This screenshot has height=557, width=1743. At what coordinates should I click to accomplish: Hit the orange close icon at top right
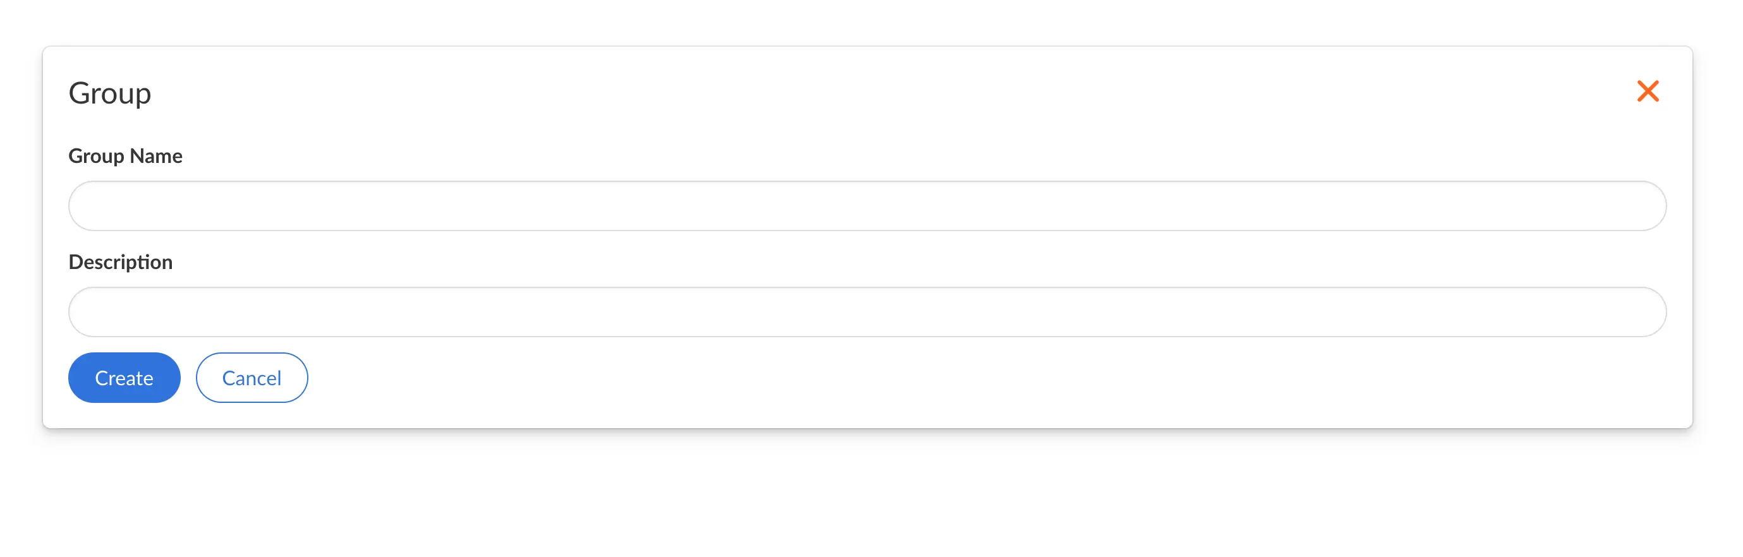click(1647, 92)
